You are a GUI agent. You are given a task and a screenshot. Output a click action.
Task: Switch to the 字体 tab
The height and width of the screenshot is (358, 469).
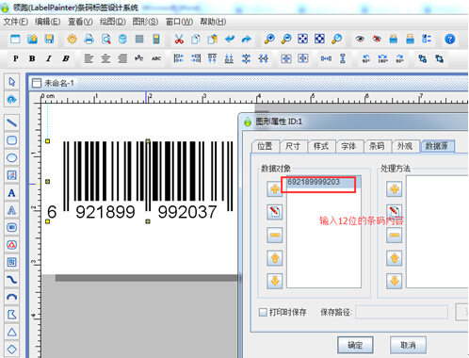click(x=348, y=146)
